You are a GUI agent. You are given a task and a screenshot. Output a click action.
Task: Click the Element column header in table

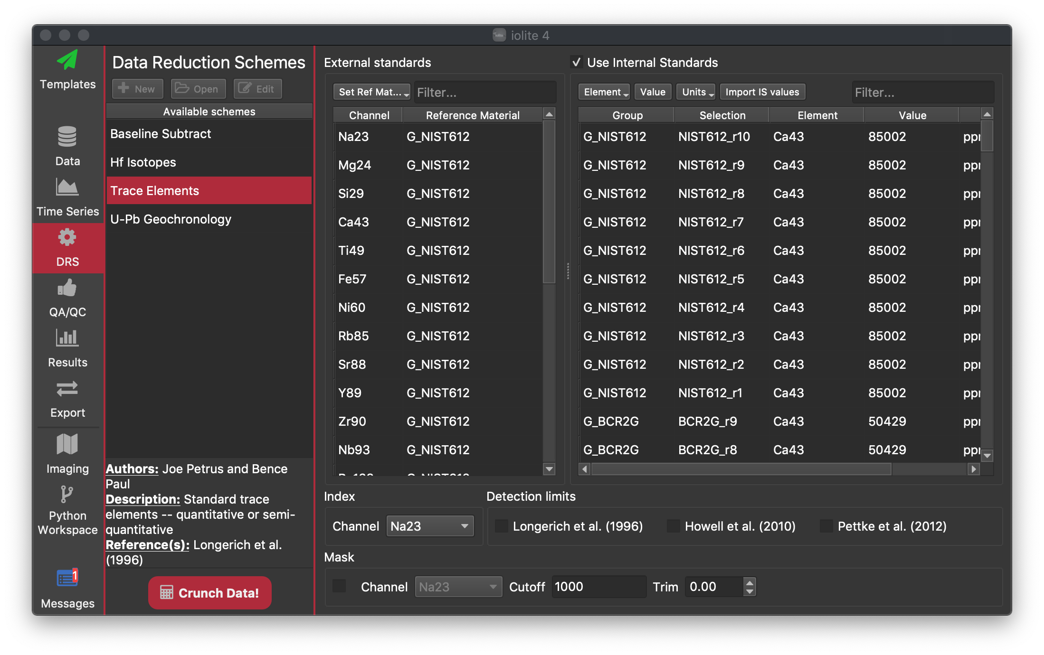[x=817, y=115]
